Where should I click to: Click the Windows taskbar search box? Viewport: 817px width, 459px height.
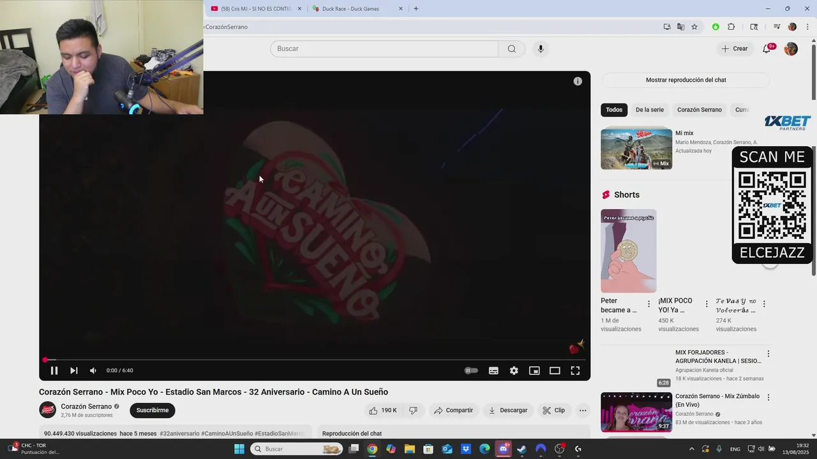coord(297,449)
